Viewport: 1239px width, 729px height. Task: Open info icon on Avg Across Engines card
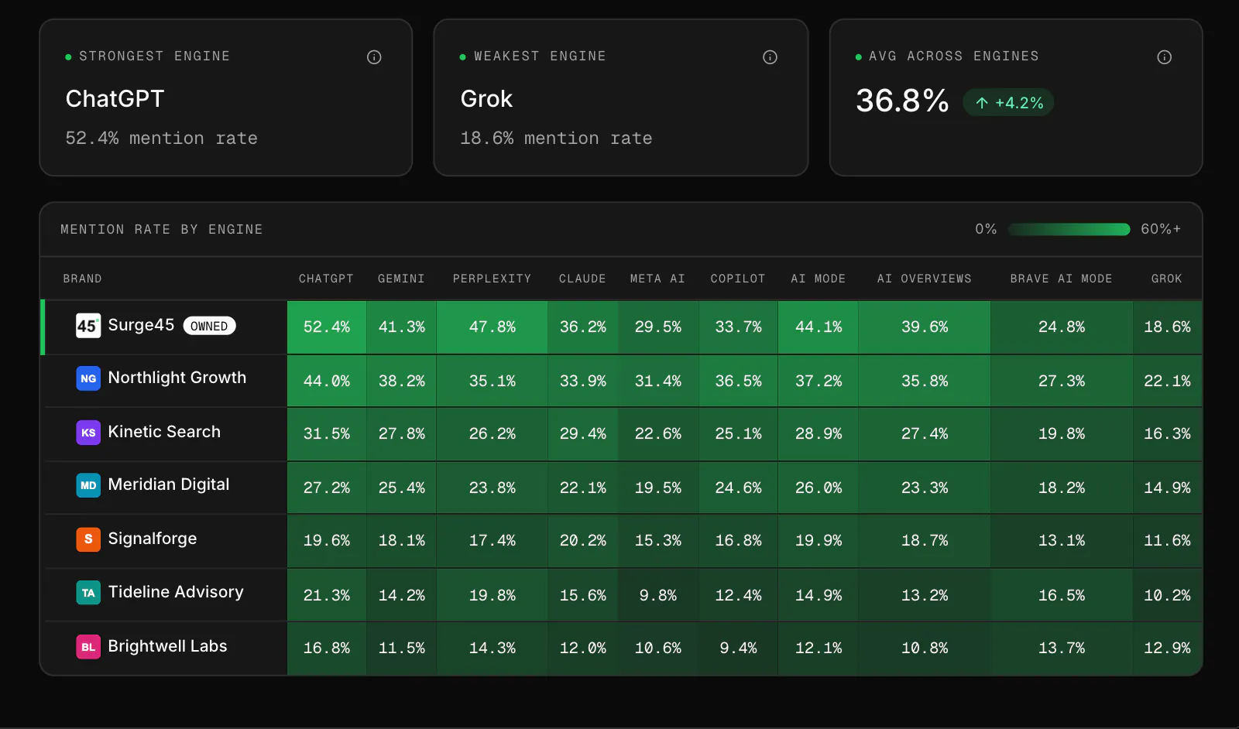[1164, 57]
